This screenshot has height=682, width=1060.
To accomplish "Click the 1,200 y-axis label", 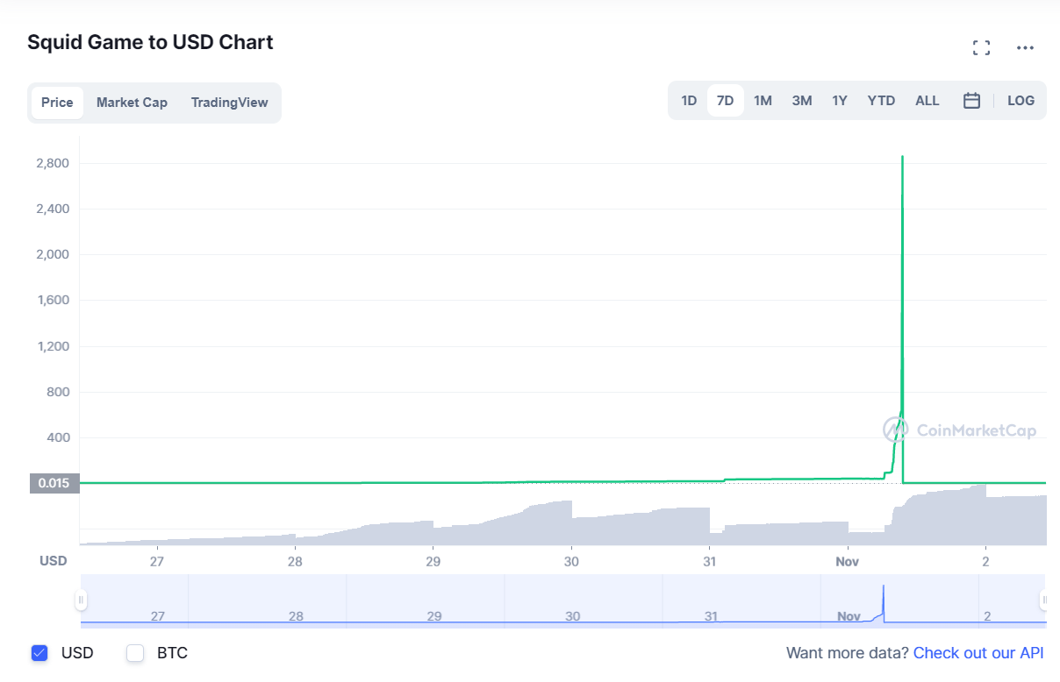I will [53, 346].
